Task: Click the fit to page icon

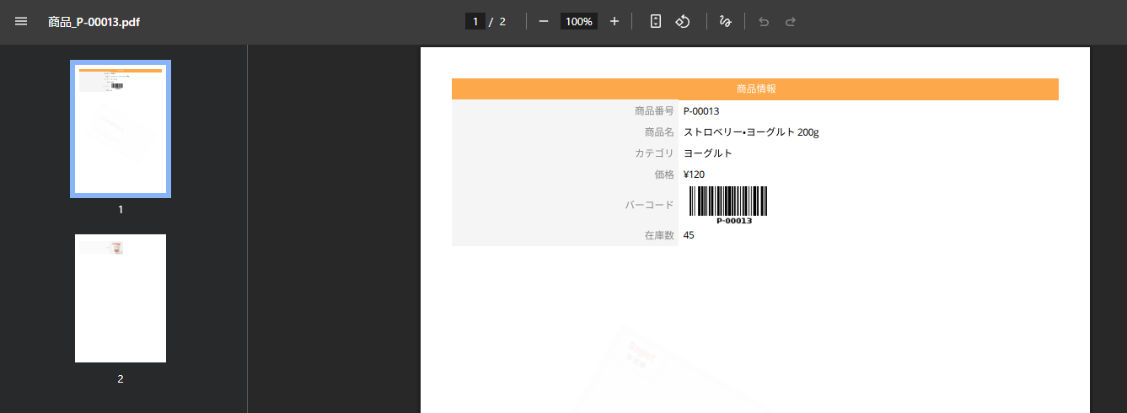Action: [656, 21]
